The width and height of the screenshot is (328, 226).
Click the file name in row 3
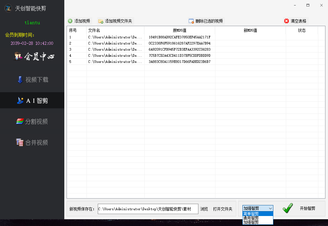point(115,49)
